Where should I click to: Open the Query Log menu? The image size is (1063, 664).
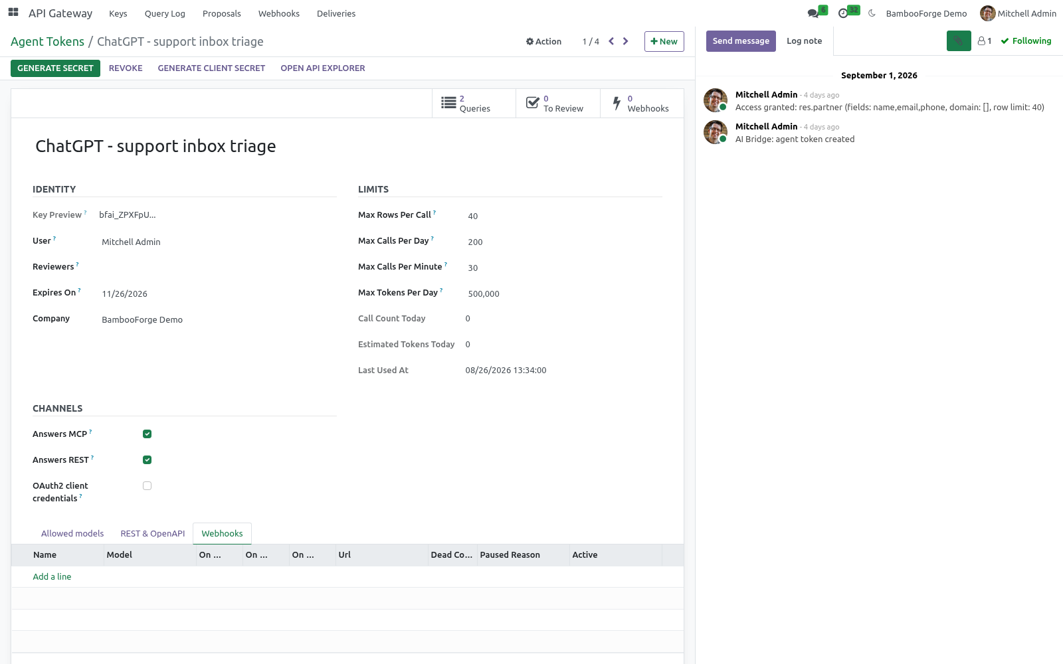(x=165, y=13)
